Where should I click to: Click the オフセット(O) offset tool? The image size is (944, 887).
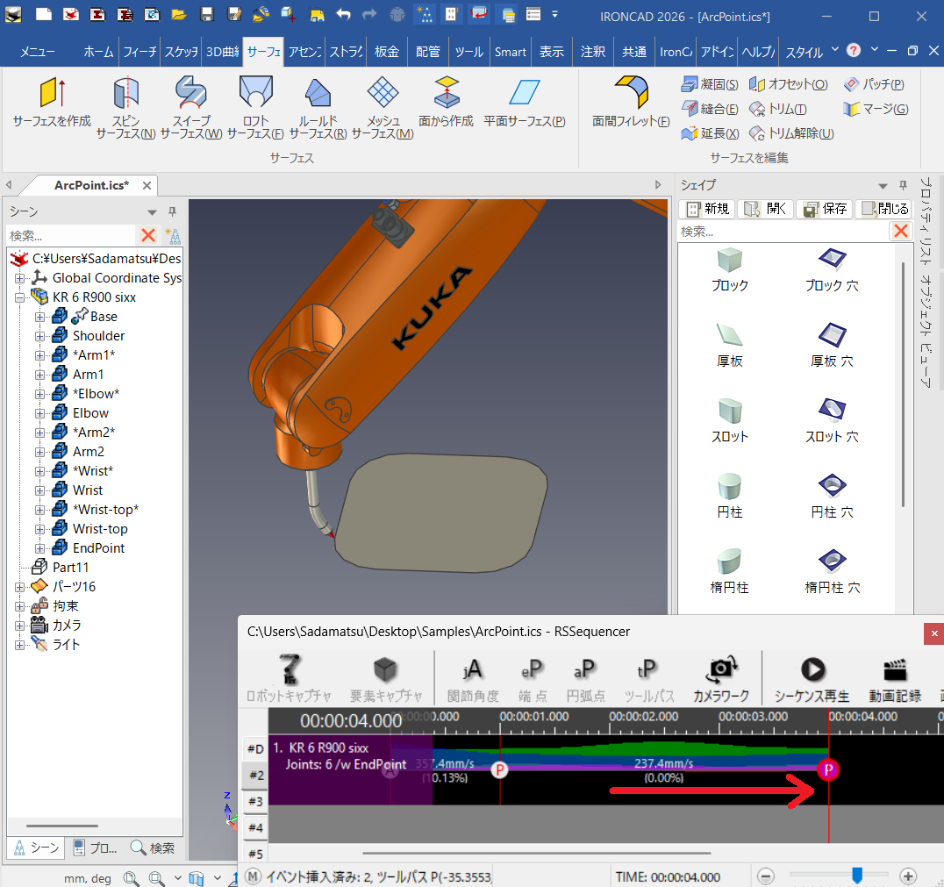pyautogui.click(x=788, y=84)
